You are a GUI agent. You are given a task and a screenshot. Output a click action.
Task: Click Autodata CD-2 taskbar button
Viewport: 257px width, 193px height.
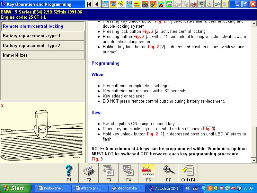164,188
